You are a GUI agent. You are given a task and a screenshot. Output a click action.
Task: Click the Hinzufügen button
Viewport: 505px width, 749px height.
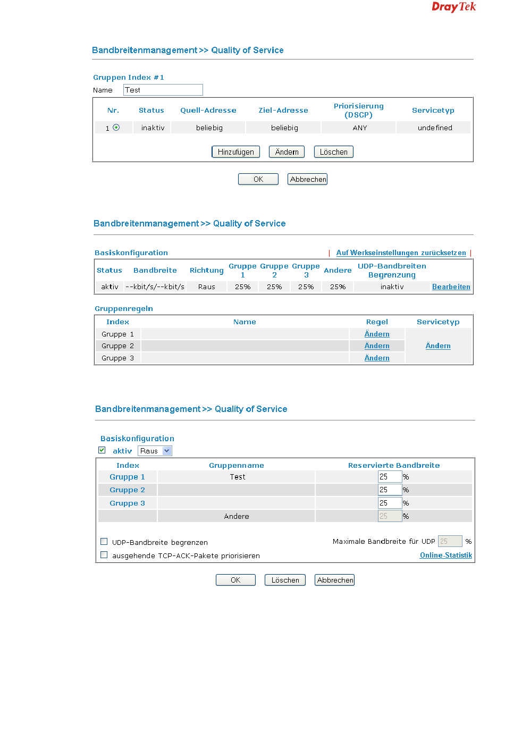[236, 152]
